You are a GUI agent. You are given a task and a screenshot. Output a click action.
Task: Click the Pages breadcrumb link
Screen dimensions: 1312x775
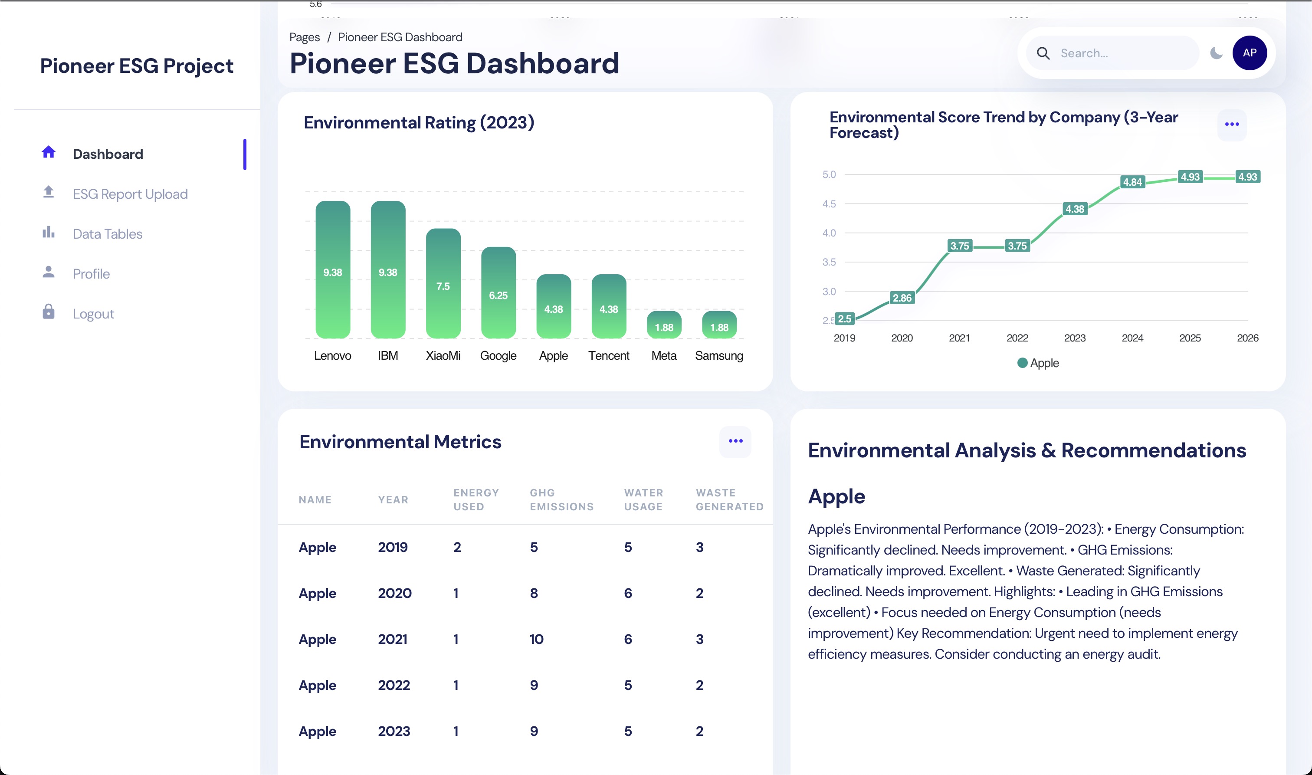[x=305, y=37]
